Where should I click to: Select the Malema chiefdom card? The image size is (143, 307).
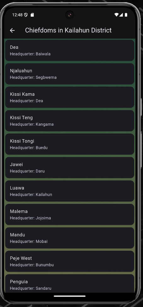[70, 214]
